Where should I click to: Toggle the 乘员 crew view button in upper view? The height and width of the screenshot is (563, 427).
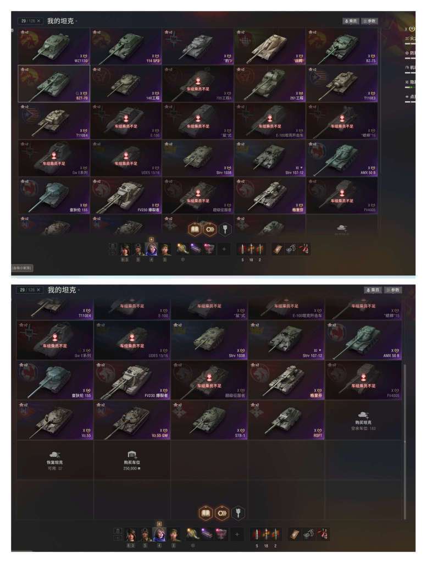(x=351, y=21)
